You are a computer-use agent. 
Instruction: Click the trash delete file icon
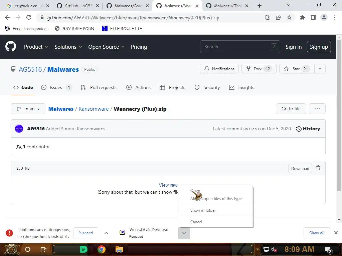click(318, 168)
